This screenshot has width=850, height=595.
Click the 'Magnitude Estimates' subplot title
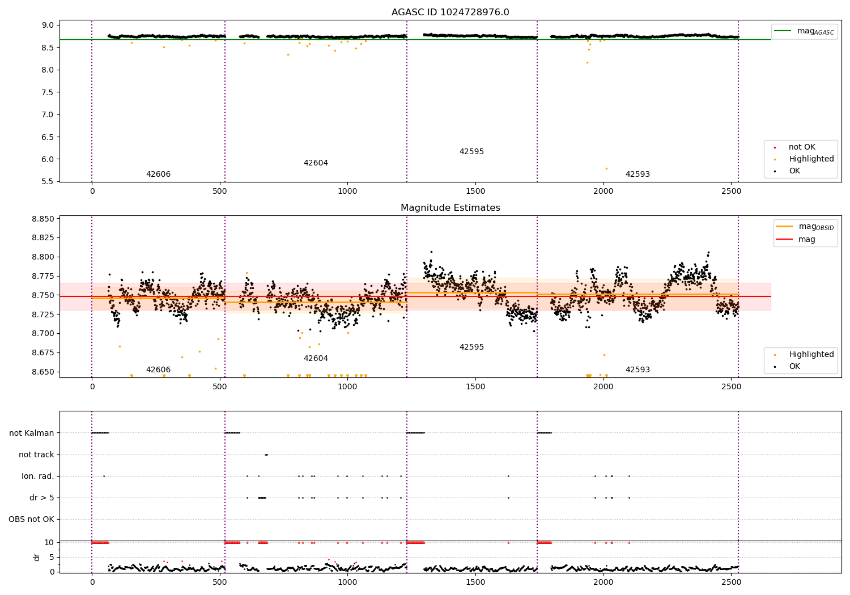[x=450, y=208]
